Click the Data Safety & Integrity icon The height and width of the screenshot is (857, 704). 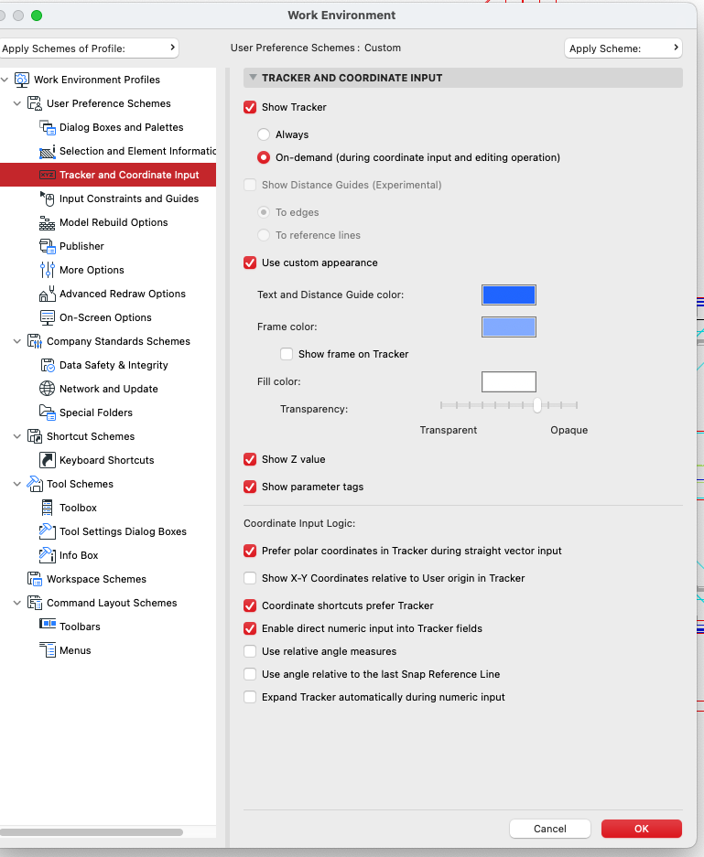(48, 365)
